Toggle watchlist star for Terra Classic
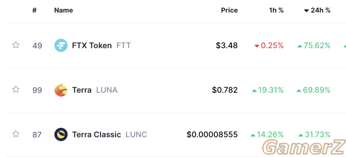 tap(16, 134)
